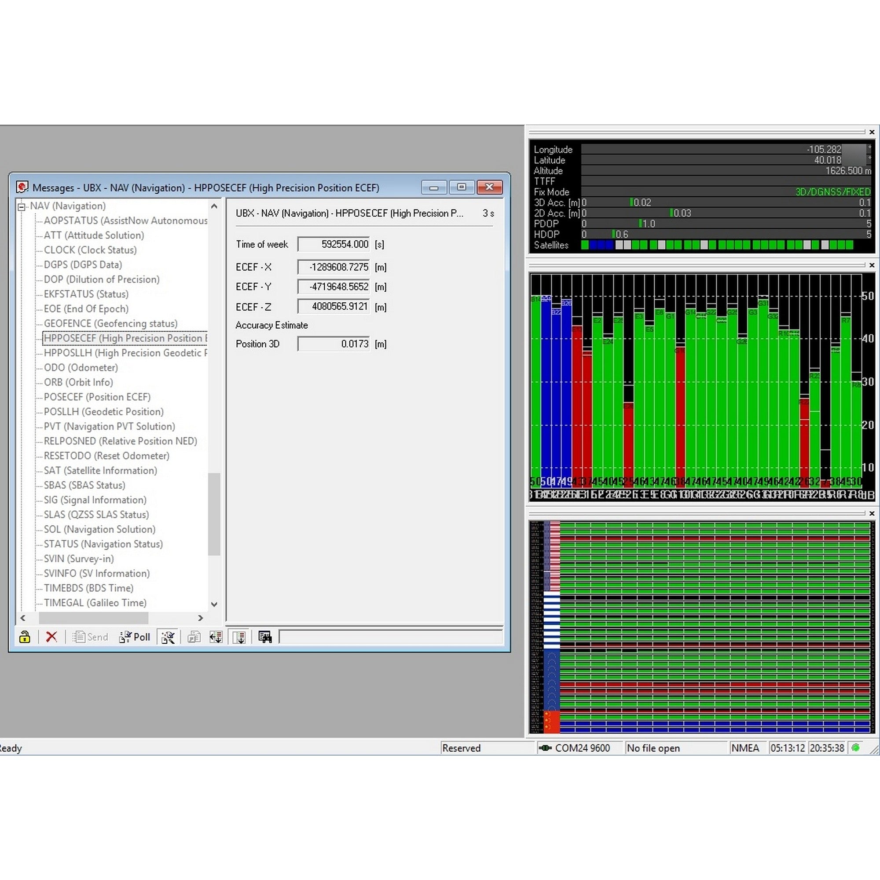The width and height of the screenshot is (880, 880).
Task: Collapse the NAV (Navigation) tree node
Action: 22,207
